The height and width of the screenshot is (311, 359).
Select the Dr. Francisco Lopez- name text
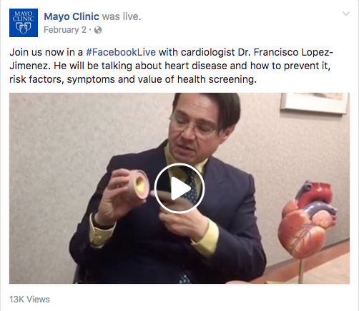point(285,52)
